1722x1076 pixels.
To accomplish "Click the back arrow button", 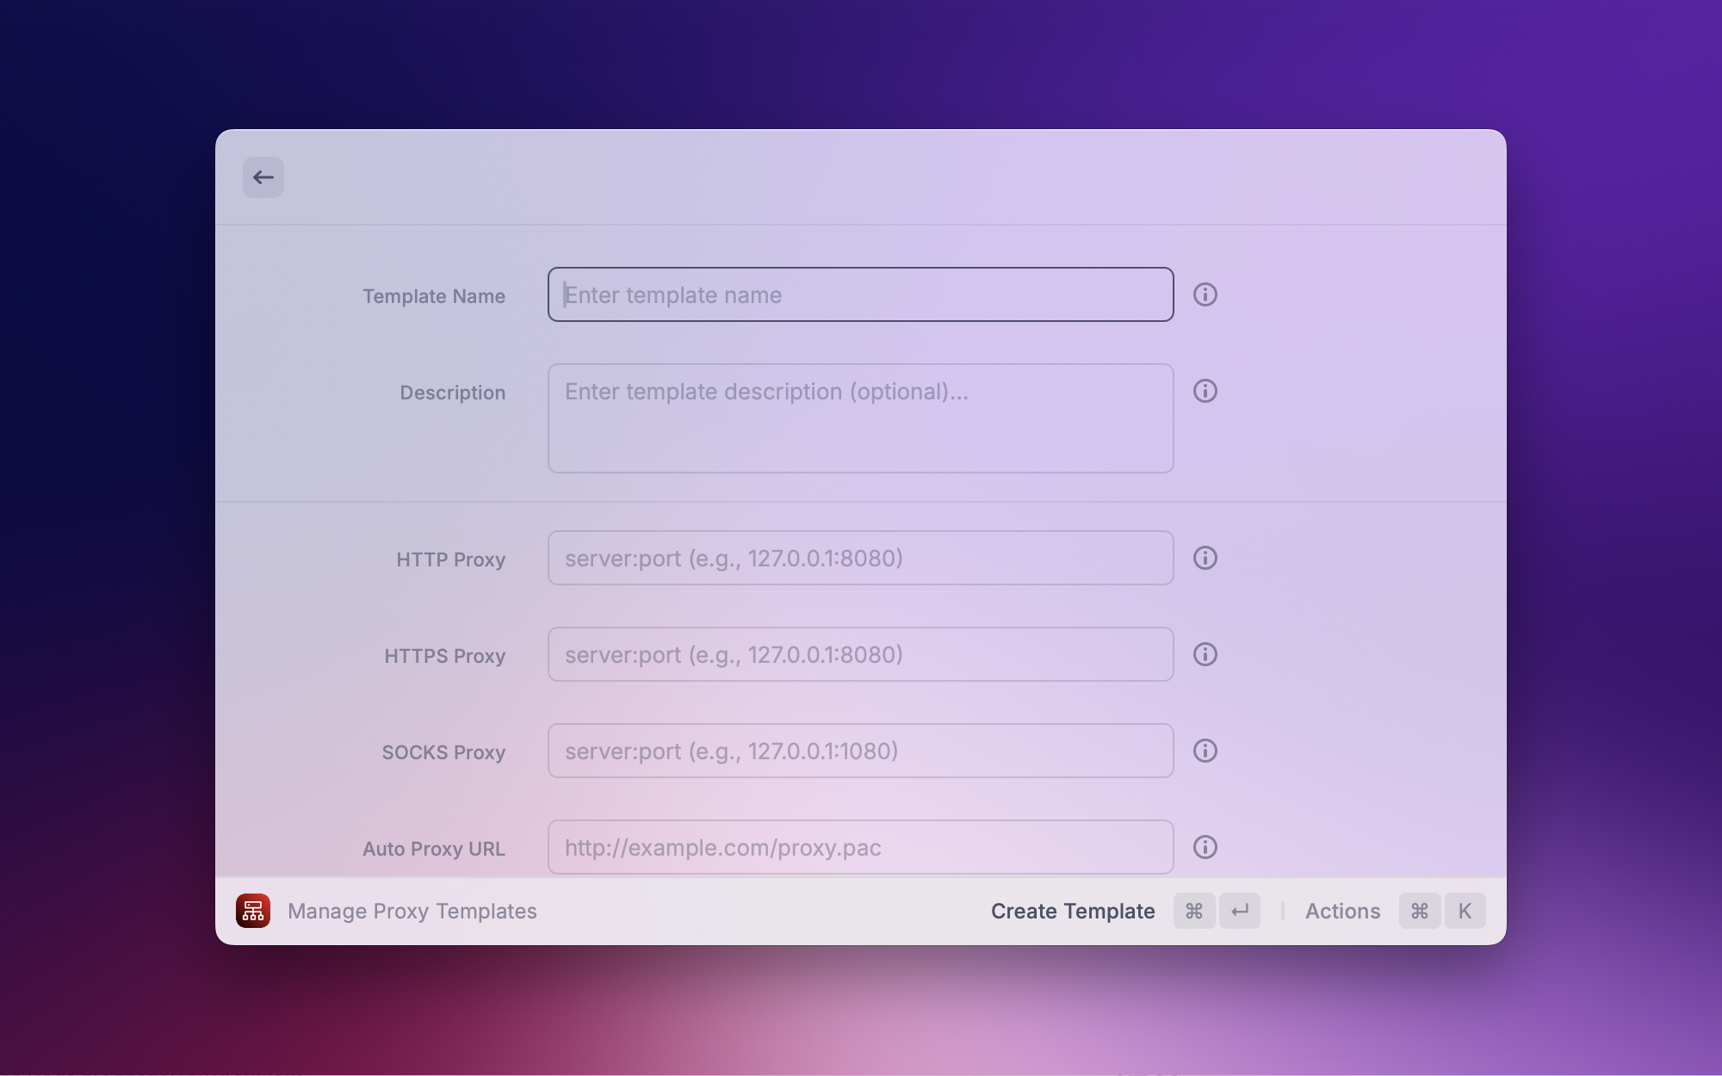I will 263,177.
